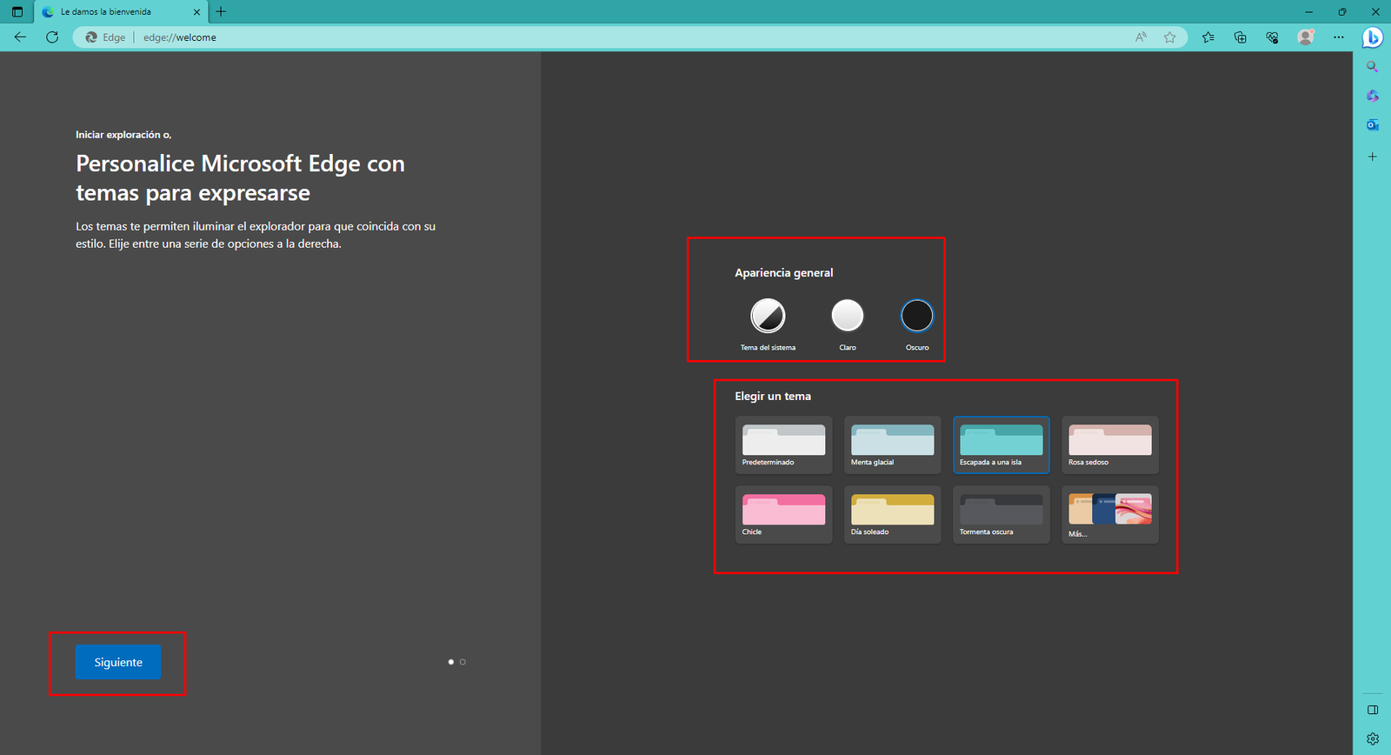Open Bing chat sidebar icon

[1372, 37]
